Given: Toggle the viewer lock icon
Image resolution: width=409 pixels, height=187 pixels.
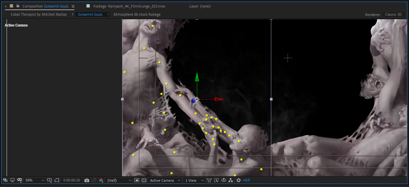Looking at the screenshot, I should [x=18, y=6].
